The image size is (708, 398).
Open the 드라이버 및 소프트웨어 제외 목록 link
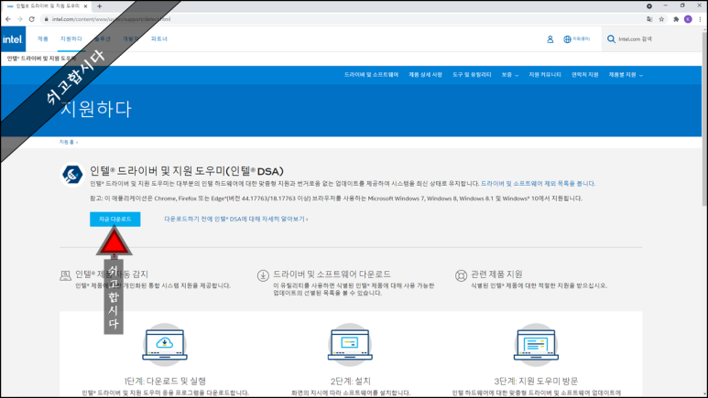coord(539,184)
